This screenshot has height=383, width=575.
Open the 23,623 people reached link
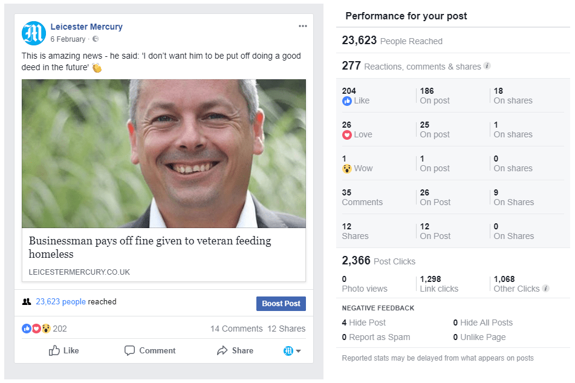(60, 301)
